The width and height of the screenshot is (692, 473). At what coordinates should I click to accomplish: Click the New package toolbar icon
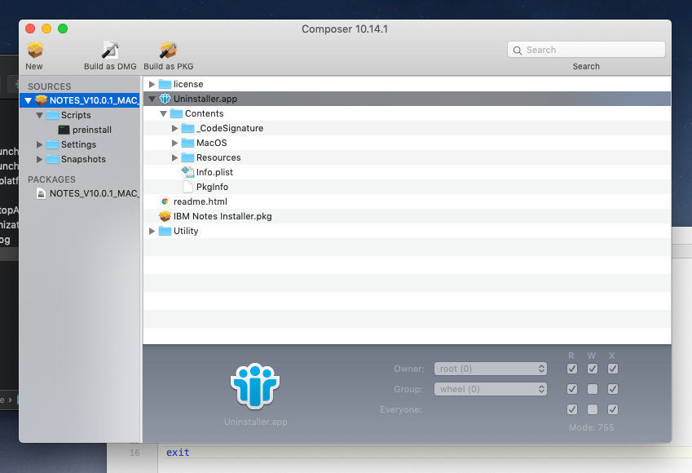click(x=35, y=50)
